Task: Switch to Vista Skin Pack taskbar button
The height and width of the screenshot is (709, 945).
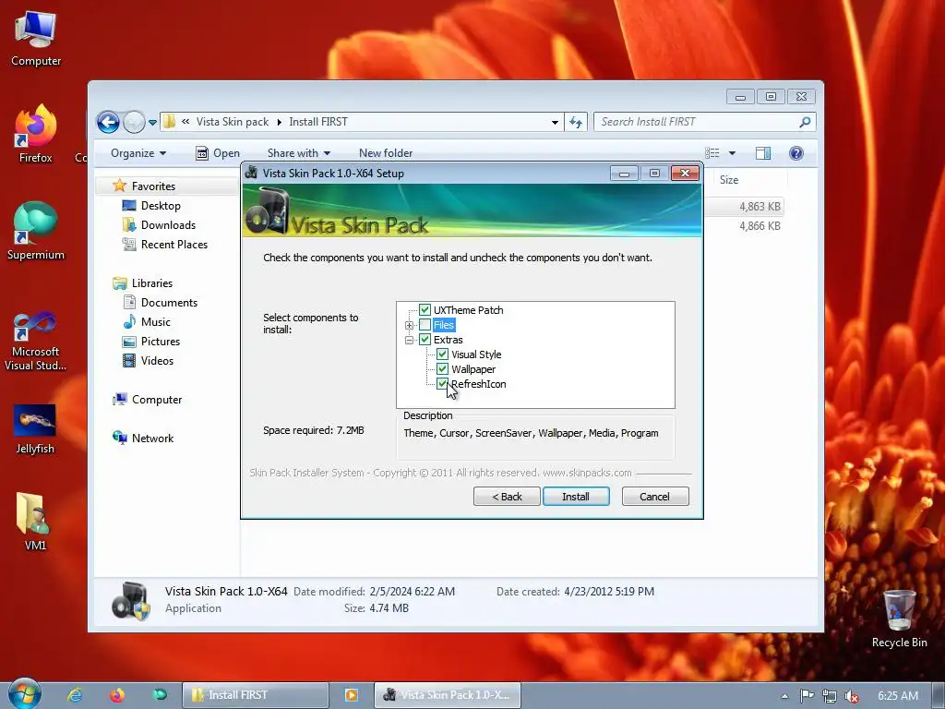Action: point(448,695)
